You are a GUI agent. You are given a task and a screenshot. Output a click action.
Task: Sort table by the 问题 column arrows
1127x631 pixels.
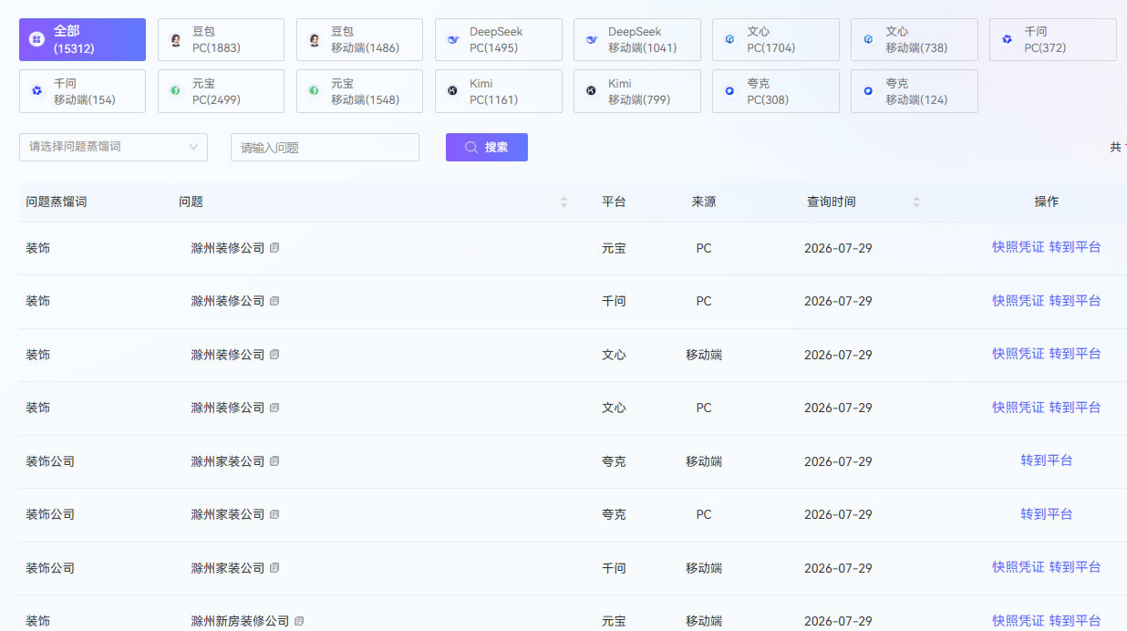[x=563, y=202]
